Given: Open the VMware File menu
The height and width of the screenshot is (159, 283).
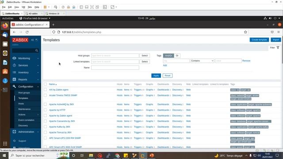Looking at the screenshot, I should tap(4, 7).
